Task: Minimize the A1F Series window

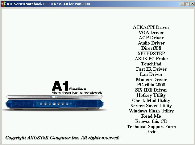Action: coord(182,4)
